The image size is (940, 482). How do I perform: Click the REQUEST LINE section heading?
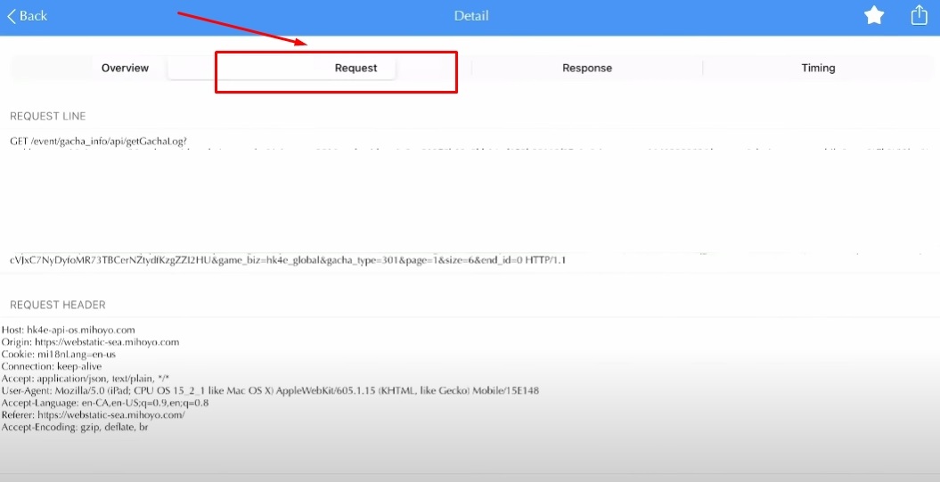tap(48, 117)
